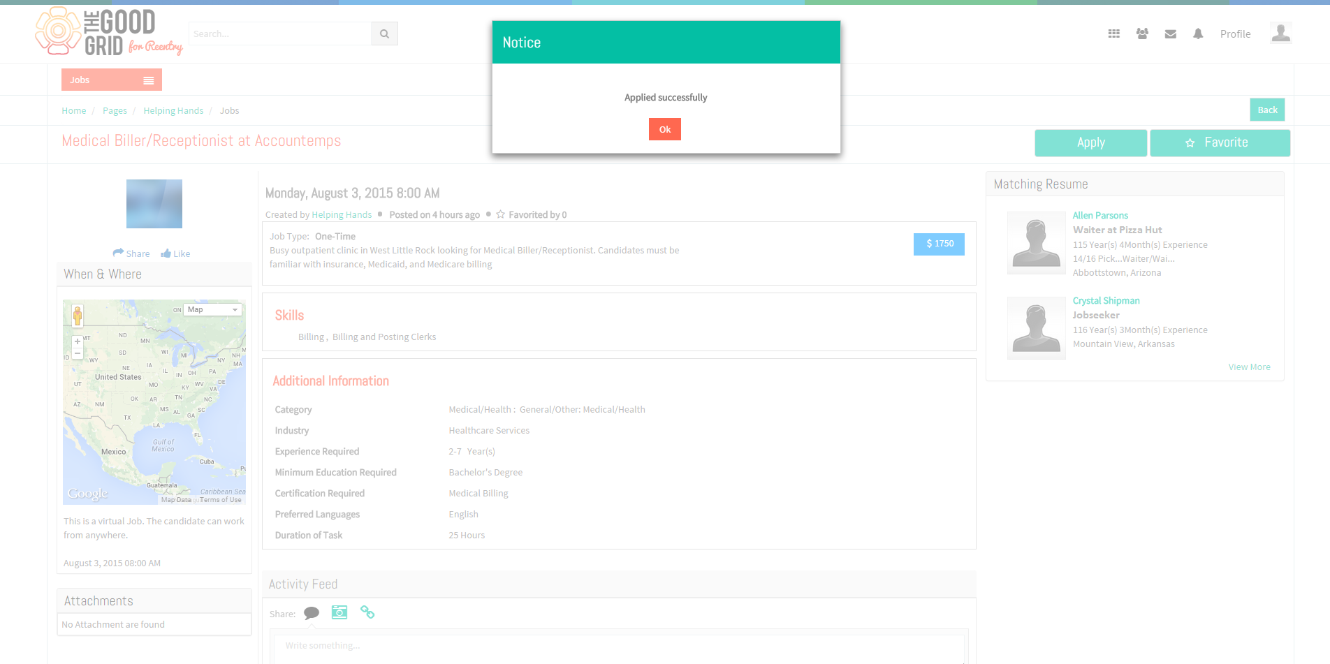Click View More in Matching Resume

pyautogui.click(x=1249, y=367)
